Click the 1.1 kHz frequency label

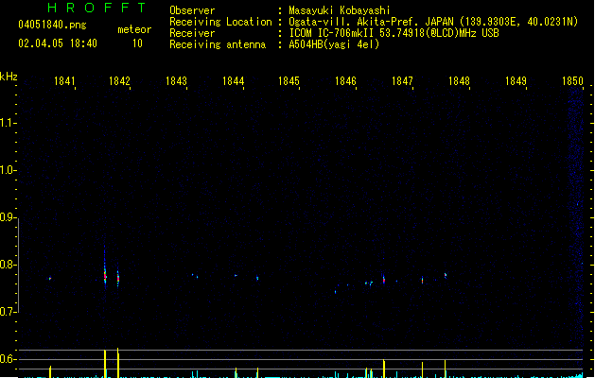8,123
